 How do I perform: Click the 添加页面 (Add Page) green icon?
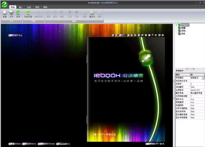pos(28,13)
